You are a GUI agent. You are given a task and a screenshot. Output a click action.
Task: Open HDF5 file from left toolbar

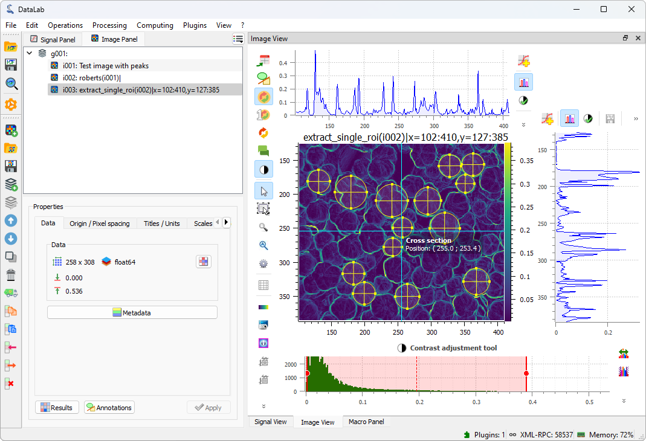[11, 47]
